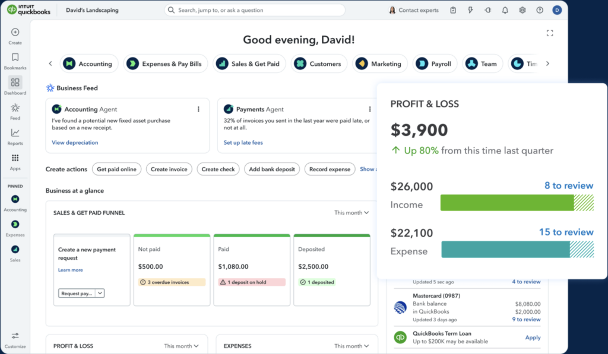Select the Marketing category chip
The height and width of the screenshot is (354, 608).
coord(379,64)
